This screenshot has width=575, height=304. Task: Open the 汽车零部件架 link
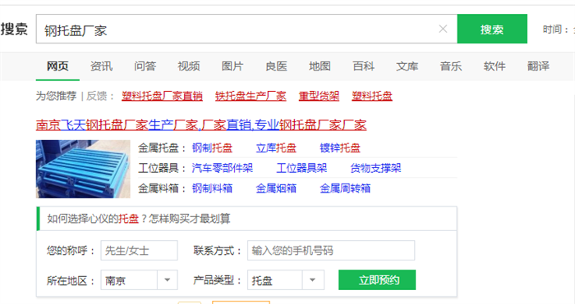[223, 168]
